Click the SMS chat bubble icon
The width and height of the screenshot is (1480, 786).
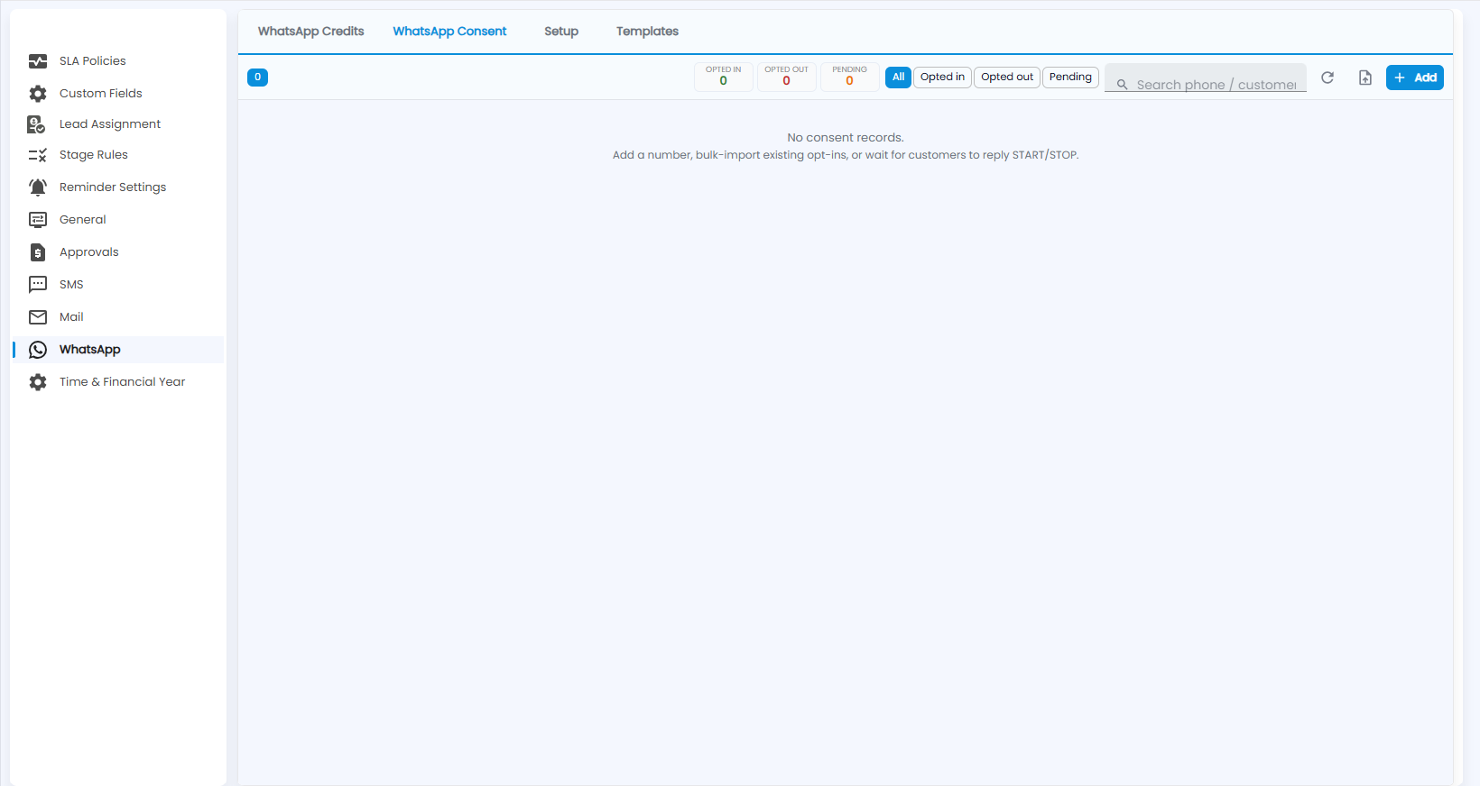coord(38,285)
